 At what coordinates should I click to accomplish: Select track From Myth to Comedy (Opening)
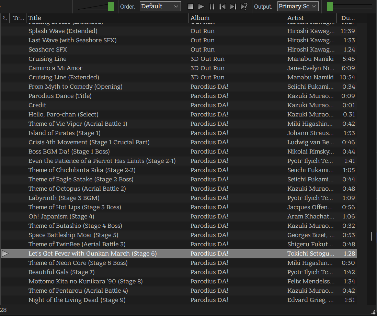coord(76,87)
